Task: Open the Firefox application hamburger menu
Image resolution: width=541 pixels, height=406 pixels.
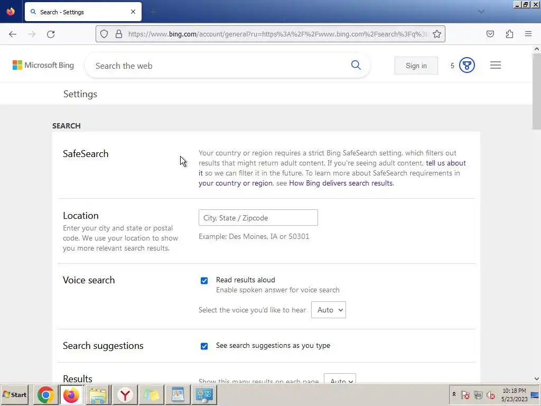Action: [528, 34]
